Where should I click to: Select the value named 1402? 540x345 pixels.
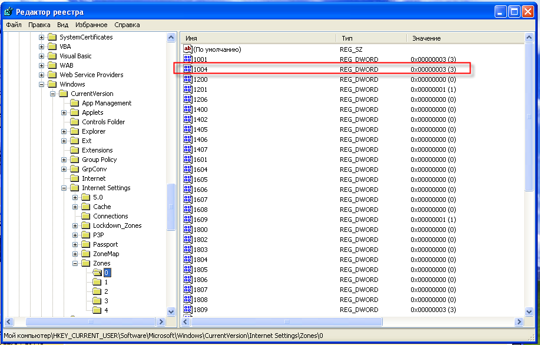point(200,120)
